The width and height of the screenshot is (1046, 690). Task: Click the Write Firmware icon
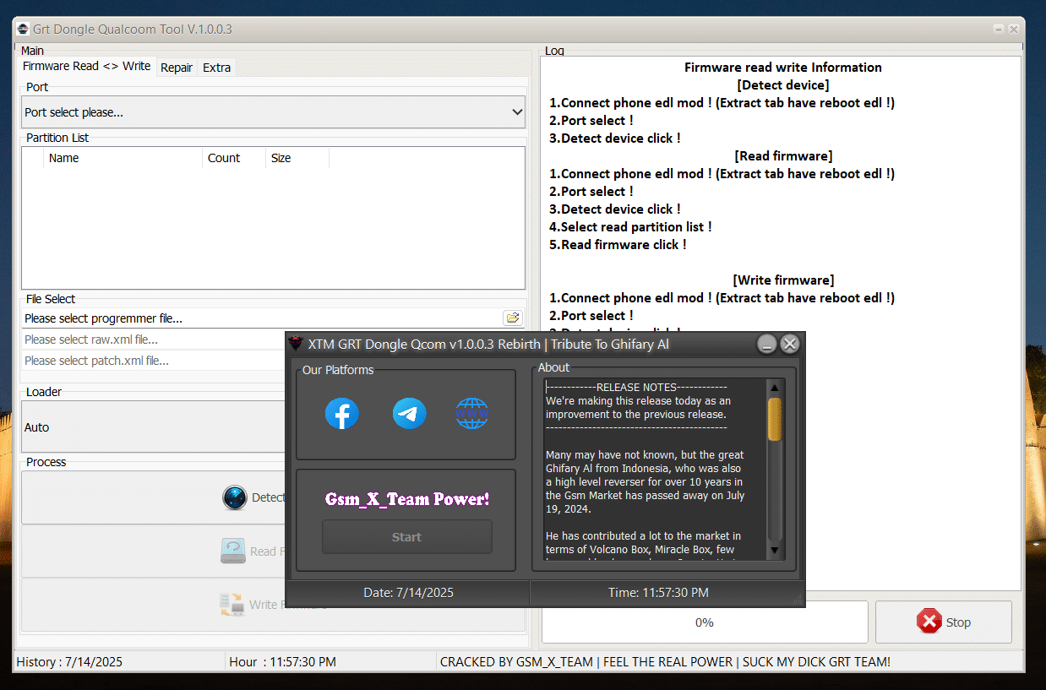pyautogui.click(x=232, y=605)
